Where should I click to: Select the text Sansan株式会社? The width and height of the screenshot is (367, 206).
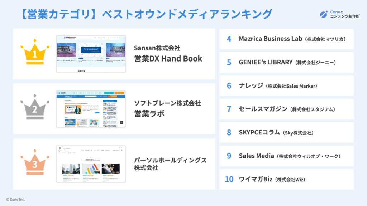click(157, 48)
